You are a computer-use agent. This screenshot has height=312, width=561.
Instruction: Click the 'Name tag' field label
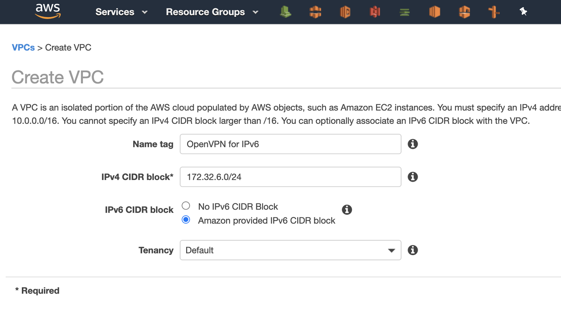click(x=153, y=144)
